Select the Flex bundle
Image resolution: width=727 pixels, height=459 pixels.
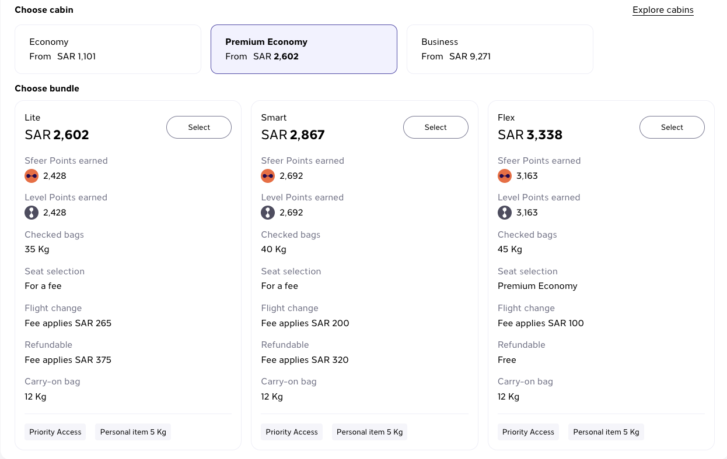click(x=672, y=127)
